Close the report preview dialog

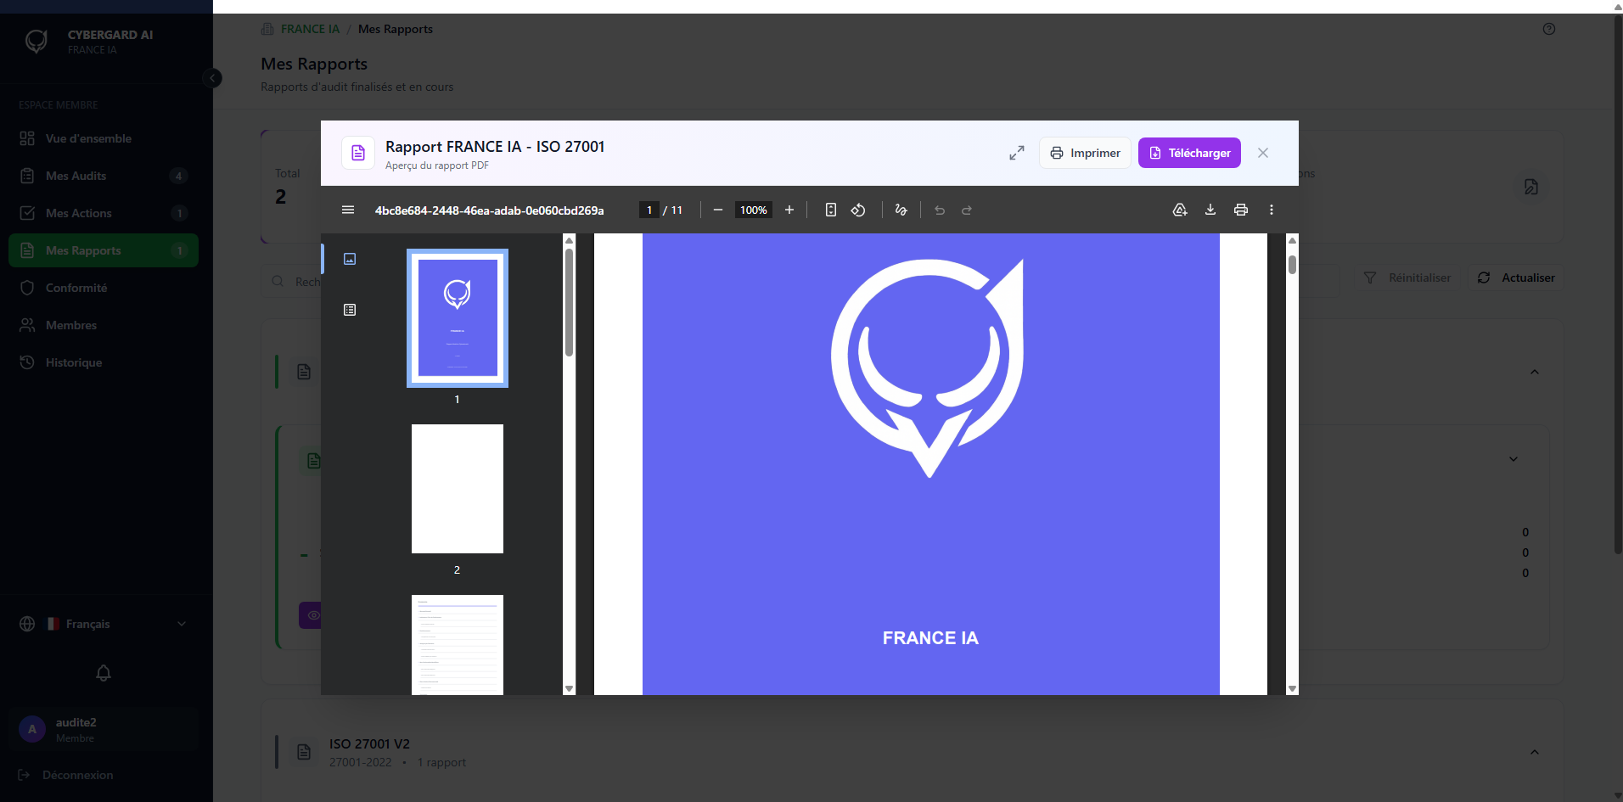(1263, 153)
